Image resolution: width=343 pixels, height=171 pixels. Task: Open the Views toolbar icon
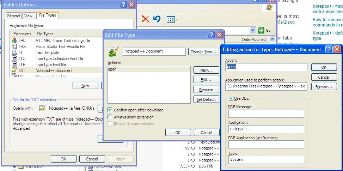(170, 19)
